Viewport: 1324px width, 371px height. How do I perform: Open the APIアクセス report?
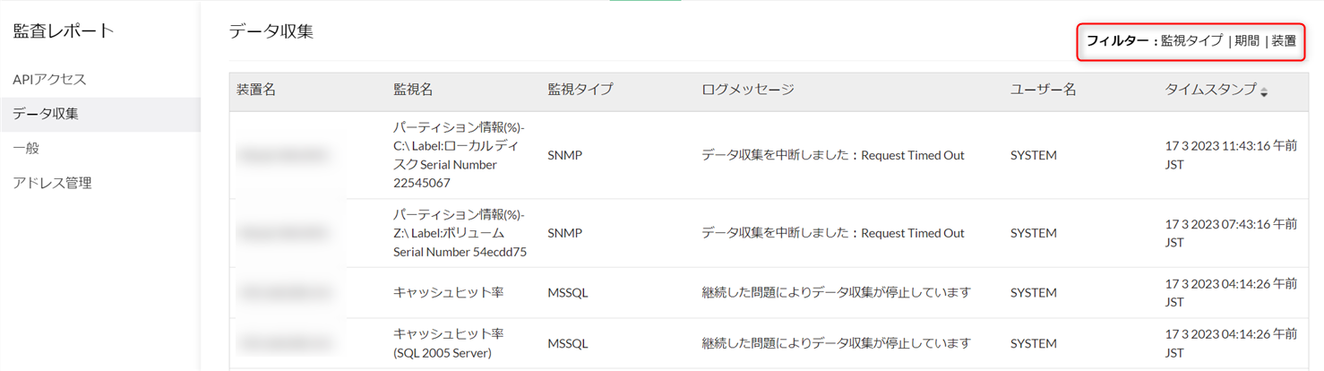click(x=49, y=80)
